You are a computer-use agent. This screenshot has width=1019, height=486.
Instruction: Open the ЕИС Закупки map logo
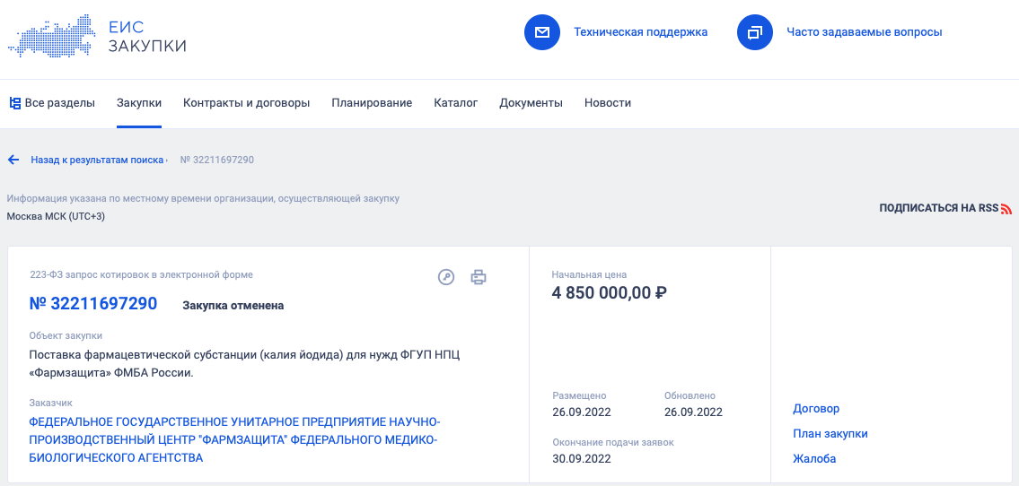[x=51, y=36]
